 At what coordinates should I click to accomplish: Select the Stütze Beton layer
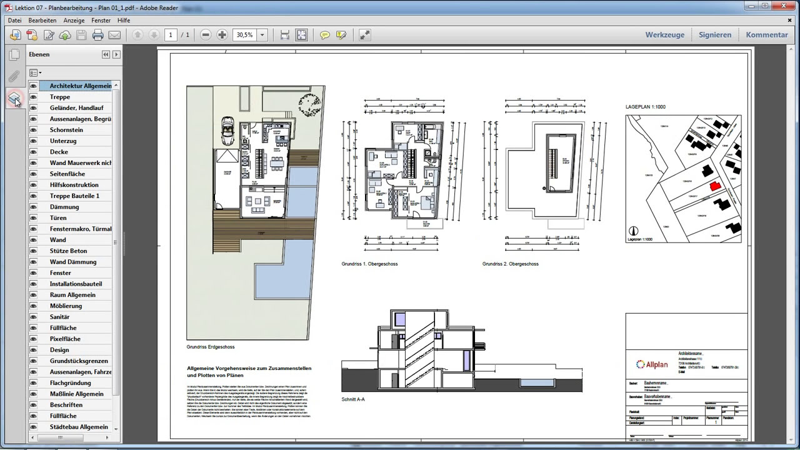tap(69, 251)
